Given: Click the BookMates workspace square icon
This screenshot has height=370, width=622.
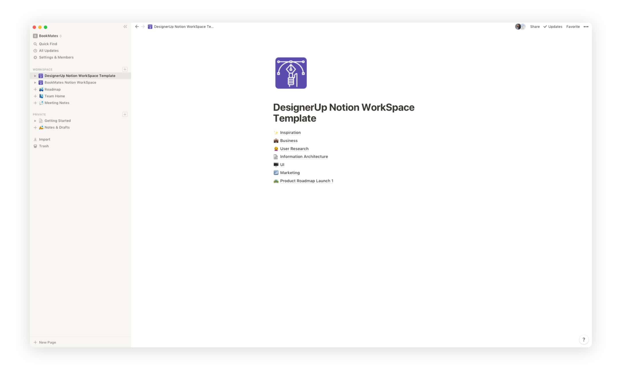Looking at the screenshot, I should 35,36.
